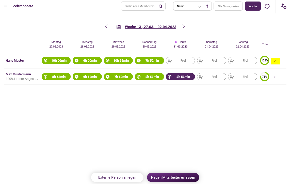Click Neuen Mitarbeiter erfassen button

(x=173, y=177)
